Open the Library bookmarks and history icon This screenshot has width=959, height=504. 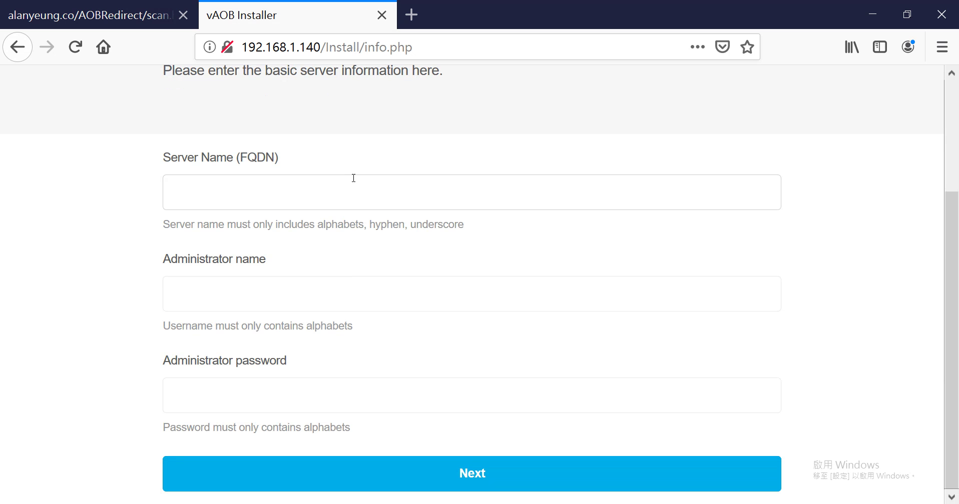(x=851, y=47)
